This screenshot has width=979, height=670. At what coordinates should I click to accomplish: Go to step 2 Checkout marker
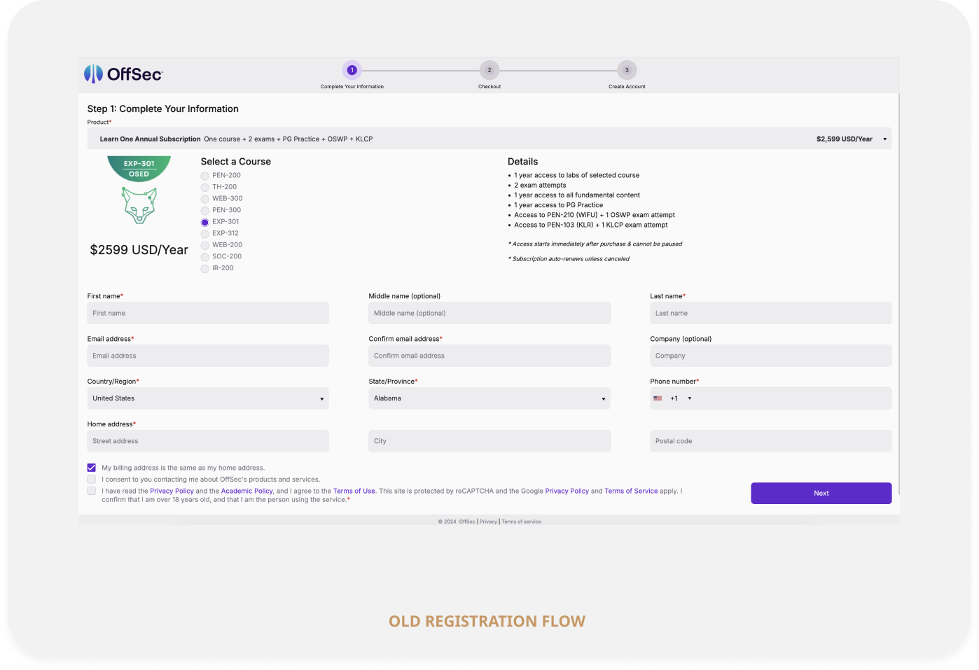489,70
